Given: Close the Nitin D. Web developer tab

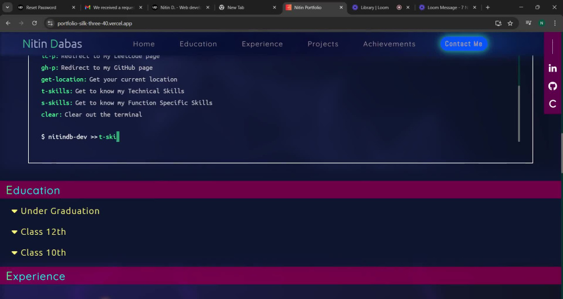Looking at the screenshot, I should 208,7.
